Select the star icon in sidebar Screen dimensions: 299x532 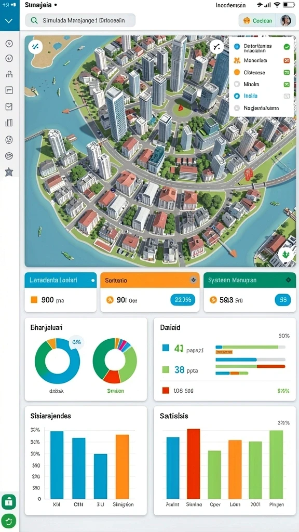[x=9, y=172]
